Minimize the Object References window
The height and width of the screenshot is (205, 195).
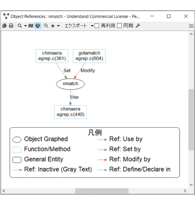click(152, 16)
